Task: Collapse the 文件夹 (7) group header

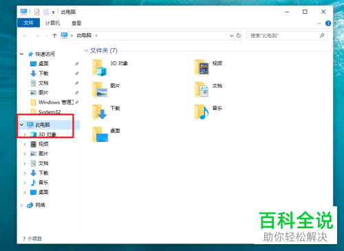Action: (86, 50)
